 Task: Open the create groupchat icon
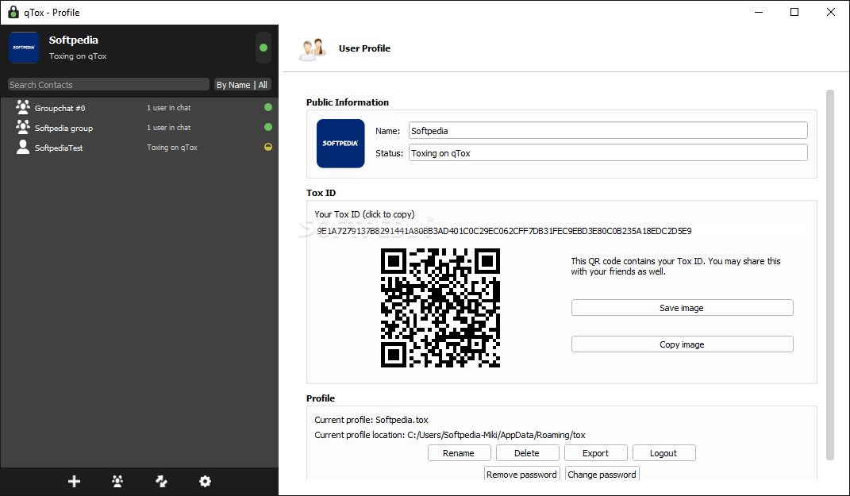pyautogui.click(x=117, y=481)
